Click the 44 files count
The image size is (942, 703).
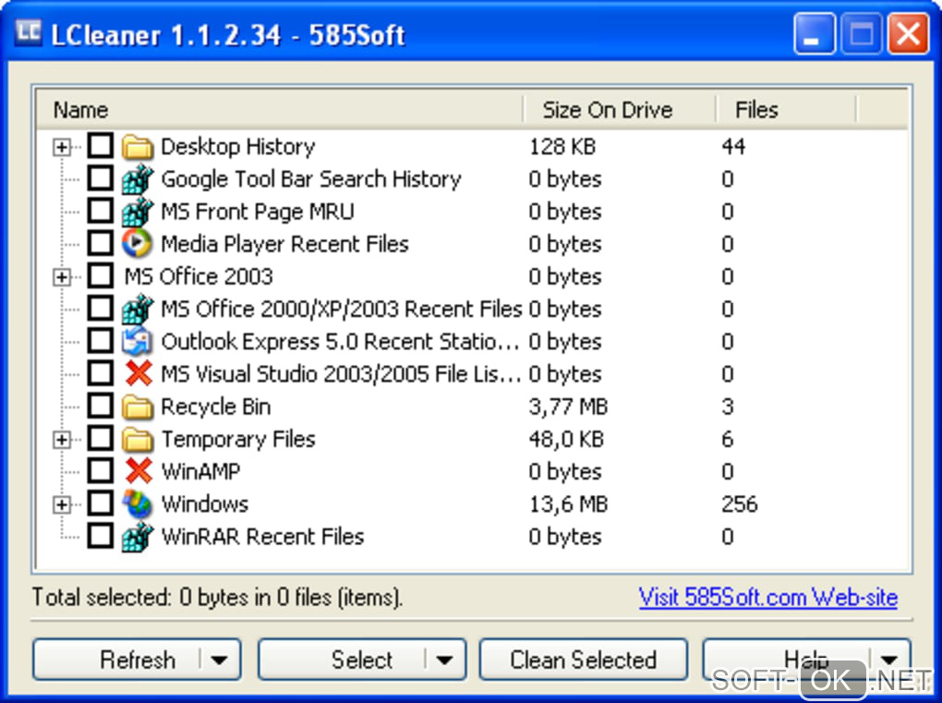(x=733, y=147)
